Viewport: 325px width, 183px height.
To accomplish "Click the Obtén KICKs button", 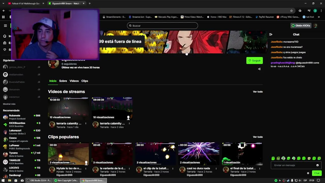I will click(x=301, y=26).
